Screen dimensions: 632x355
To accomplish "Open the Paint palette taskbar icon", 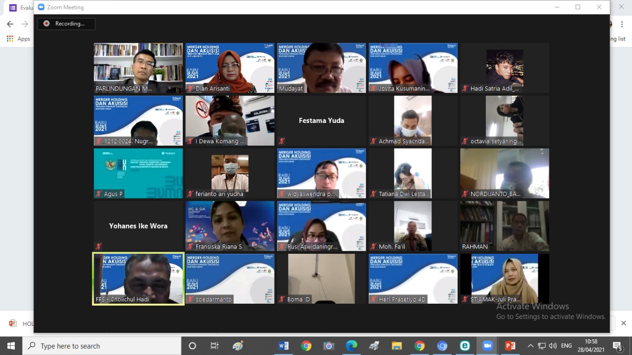I will (x=238, y=346).
